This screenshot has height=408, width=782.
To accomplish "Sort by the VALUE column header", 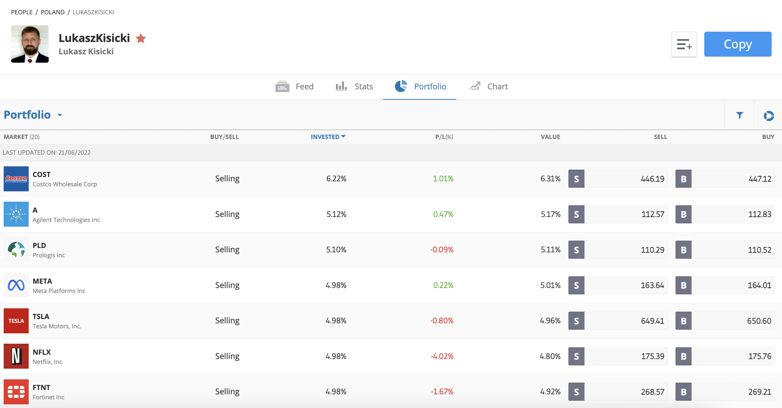I will point(550,137).
